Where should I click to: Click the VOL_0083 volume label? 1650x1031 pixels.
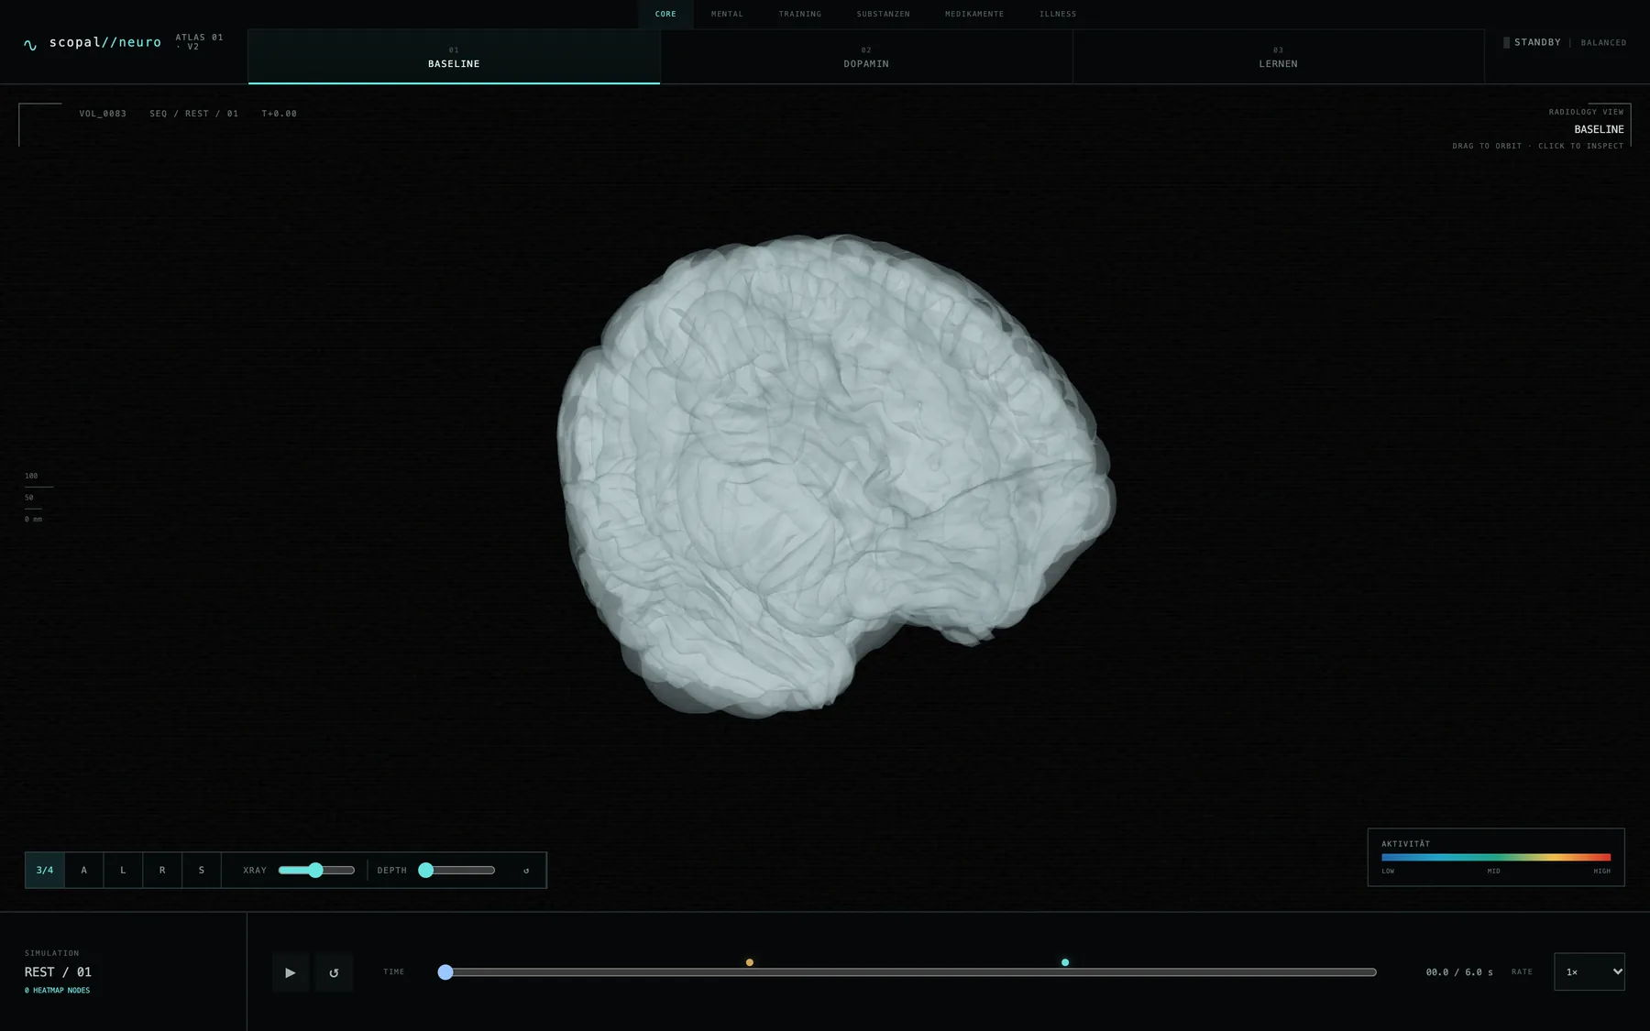click(103, 114)
